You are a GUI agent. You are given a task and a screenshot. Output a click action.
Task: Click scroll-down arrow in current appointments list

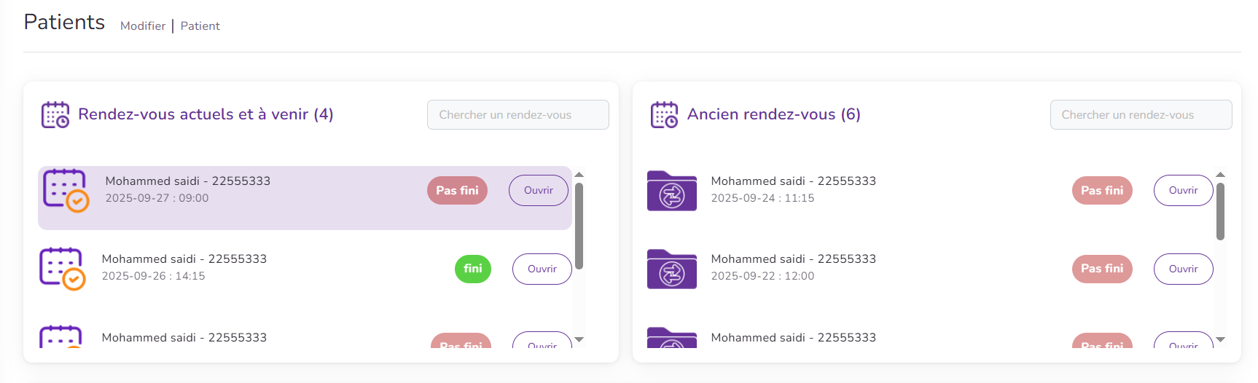[579, 339]
